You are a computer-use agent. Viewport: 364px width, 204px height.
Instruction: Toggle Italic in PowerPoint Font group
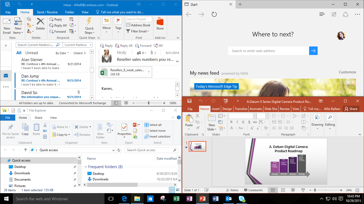[x=238, y=122]
